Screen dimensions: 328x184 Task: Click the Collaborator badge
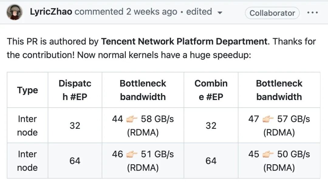(x=272, y=13)
